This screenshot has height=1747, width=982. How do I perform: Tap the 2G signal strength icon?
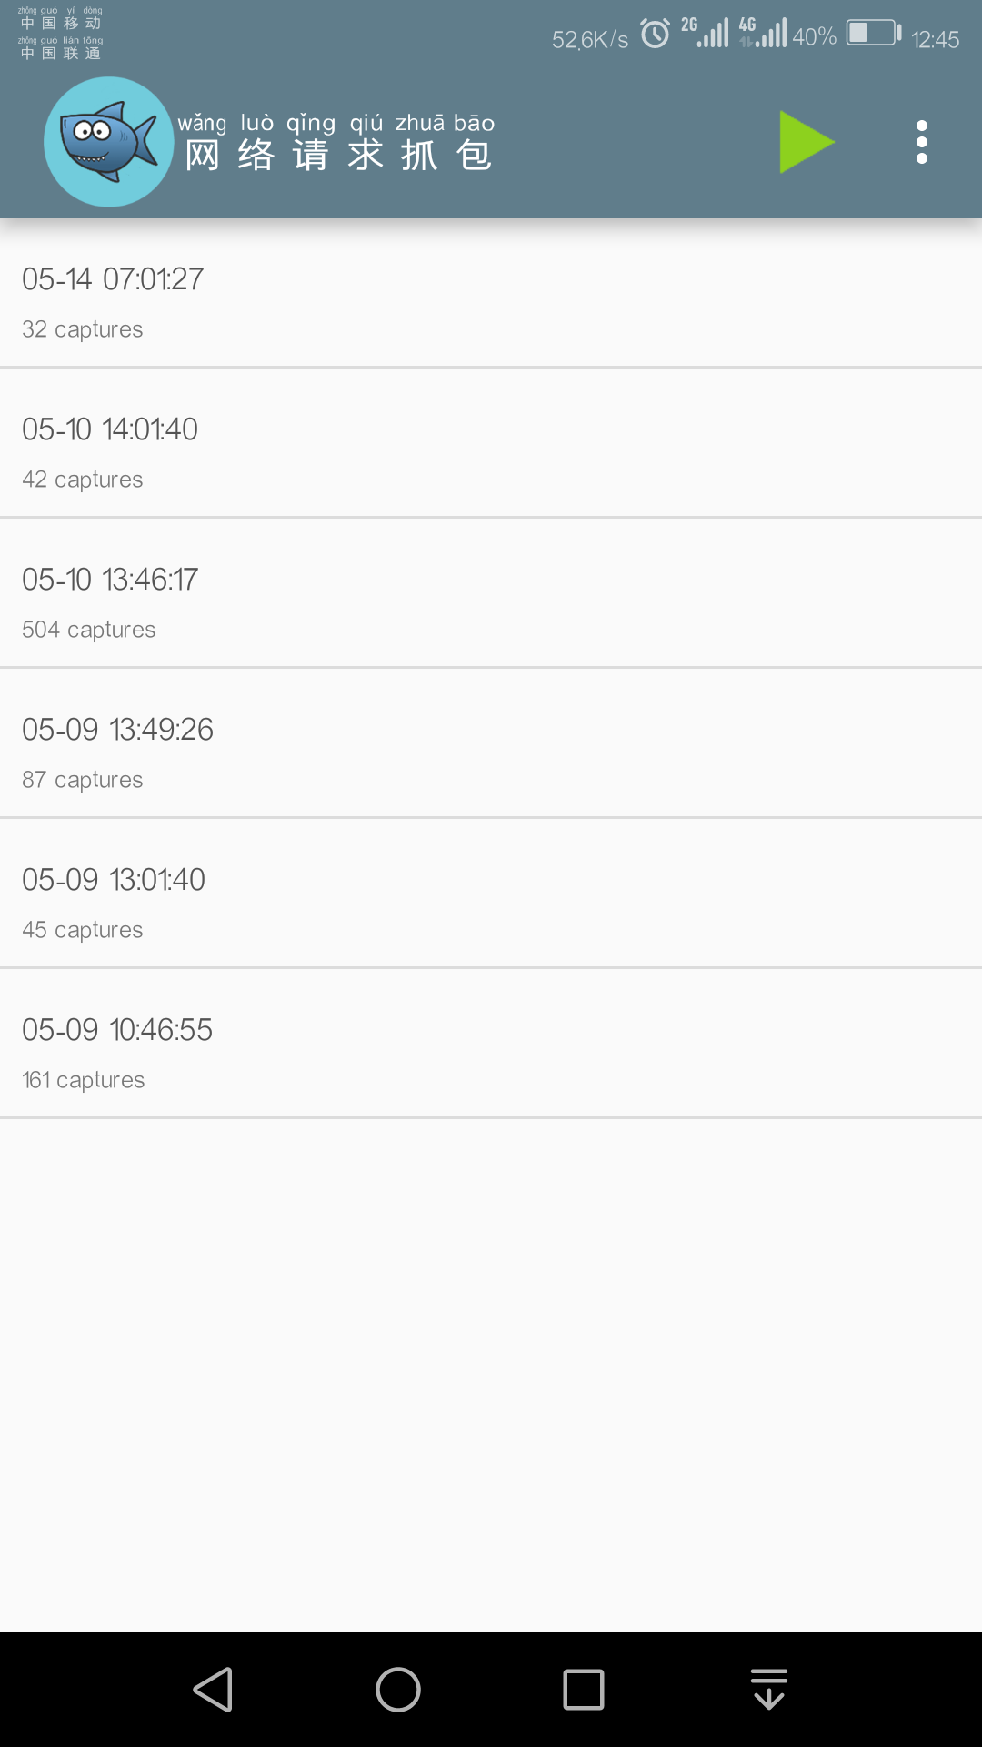706,33
